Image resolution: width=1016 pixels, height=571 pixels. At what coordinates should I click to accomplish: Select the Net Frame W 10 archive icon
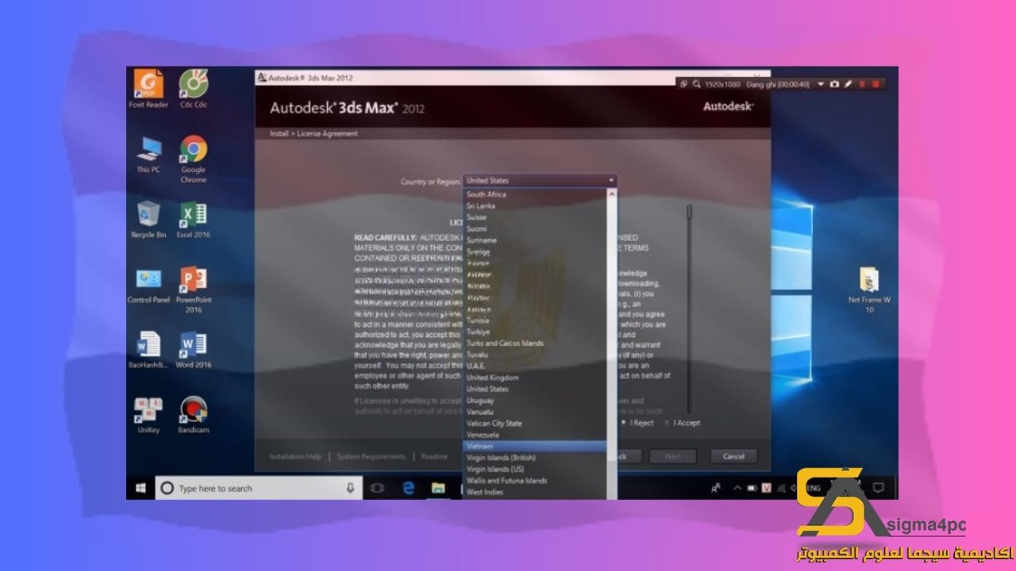click(869, 290)
